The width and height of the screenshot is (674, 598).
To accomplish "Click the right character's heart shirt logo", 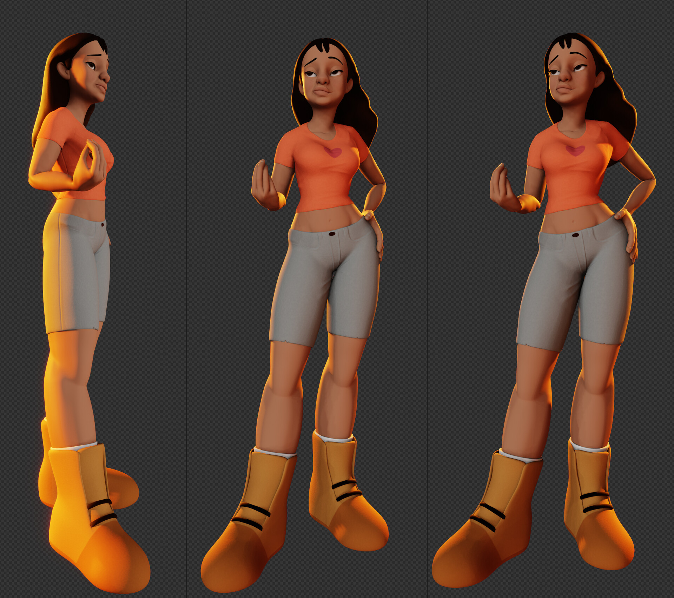I will pyautogui.click(x=575, y=150).
